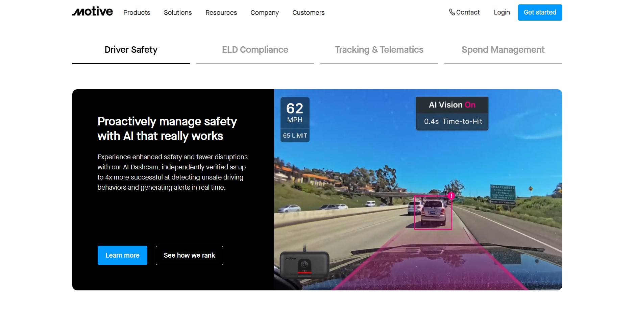Select the Tracking & Telematics tab
The height and width of the screenshot is (310, 635).
coord(379,50)
